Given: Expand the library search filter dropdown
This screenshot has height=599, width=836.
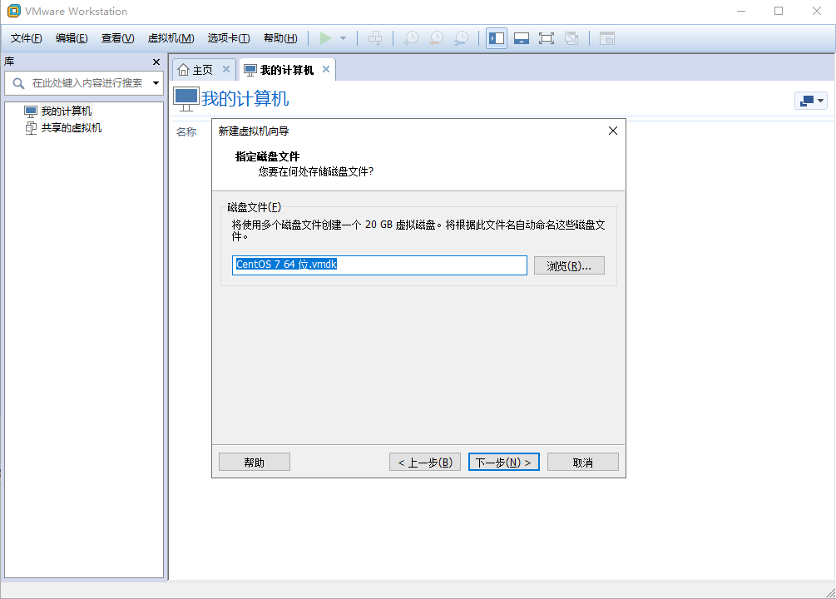Looking at the screenshot, I should [156, 83].
